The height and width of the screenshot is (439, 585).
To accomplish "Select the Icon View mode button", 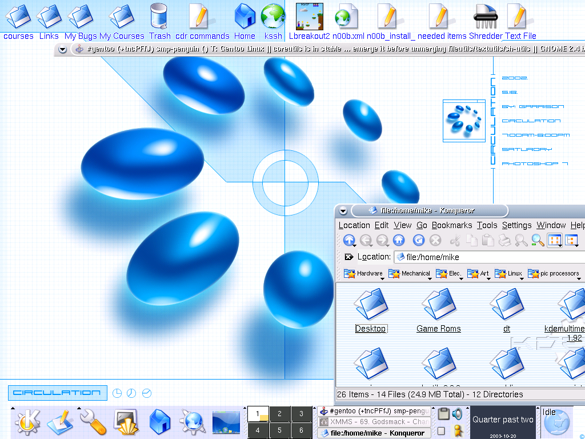I will [555, 241].
